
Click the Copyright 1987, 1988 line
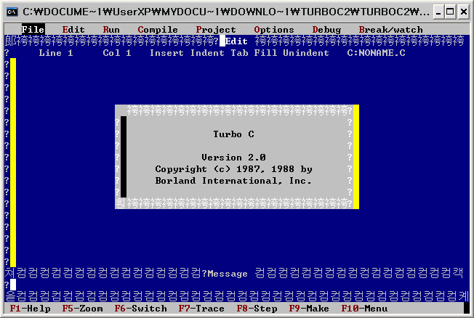click(x=233, y=169)
